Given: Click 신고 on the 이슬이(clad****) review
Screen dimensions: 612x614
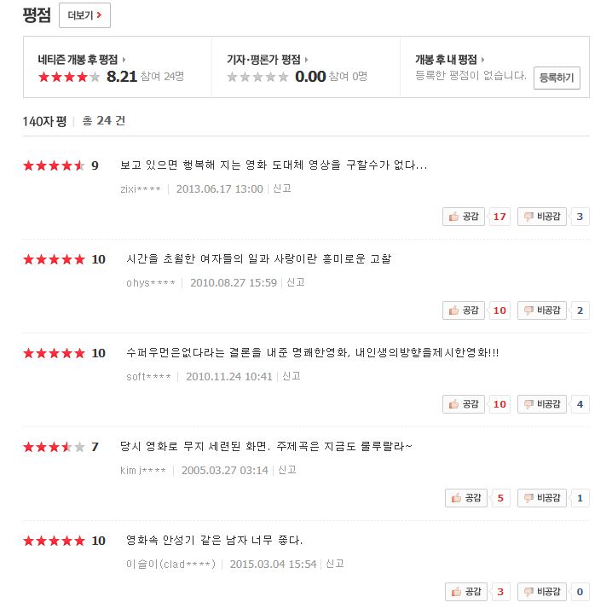Looking at the screenshot, I should click(335, 564).
